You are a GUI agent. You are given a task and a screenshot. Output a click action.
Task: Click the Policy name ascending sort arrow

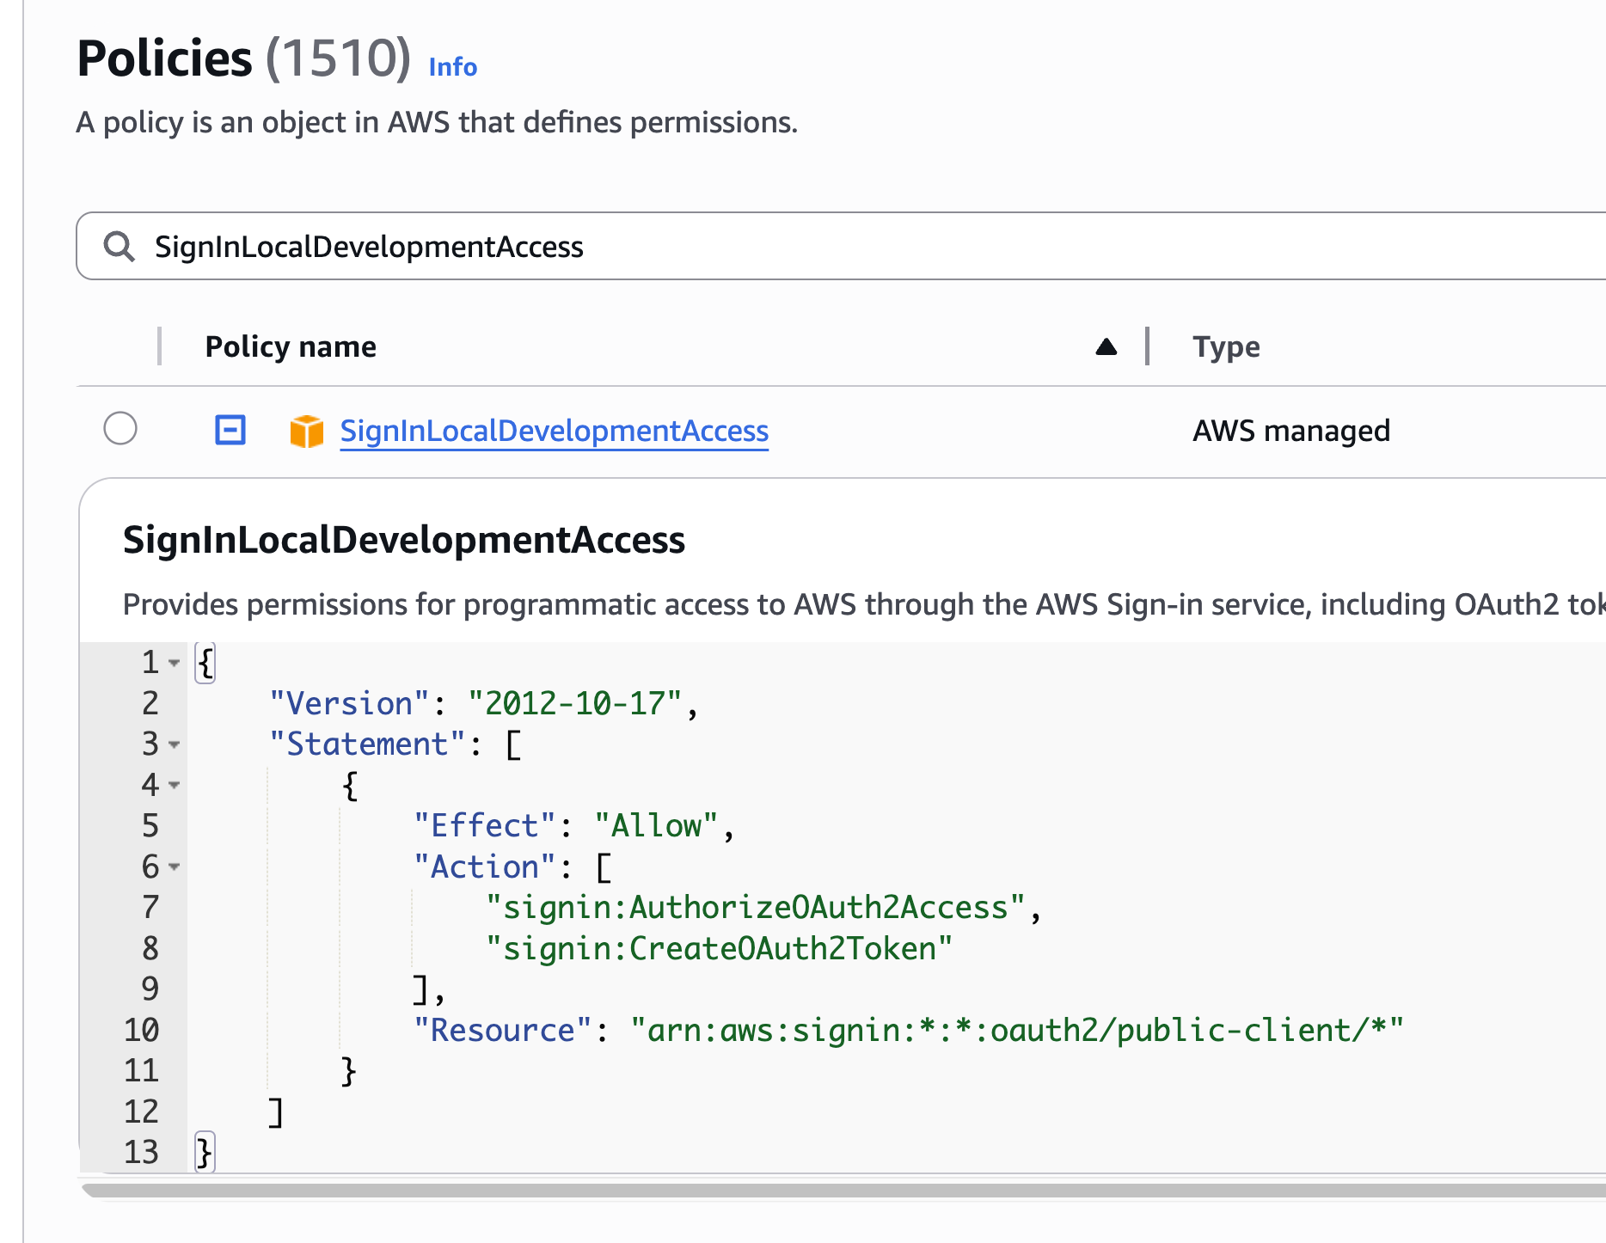1106,346
